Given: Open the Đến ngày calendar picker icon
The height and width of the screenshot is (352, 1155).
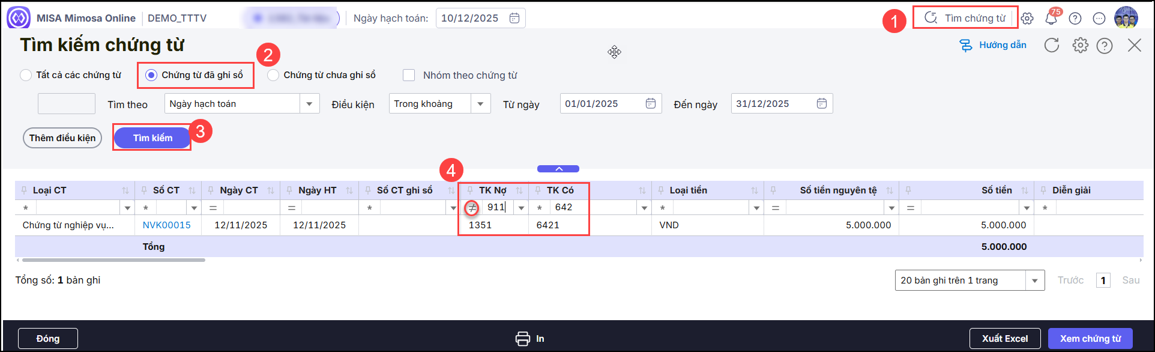Looking at the screenshot, I should coord(822,103).
